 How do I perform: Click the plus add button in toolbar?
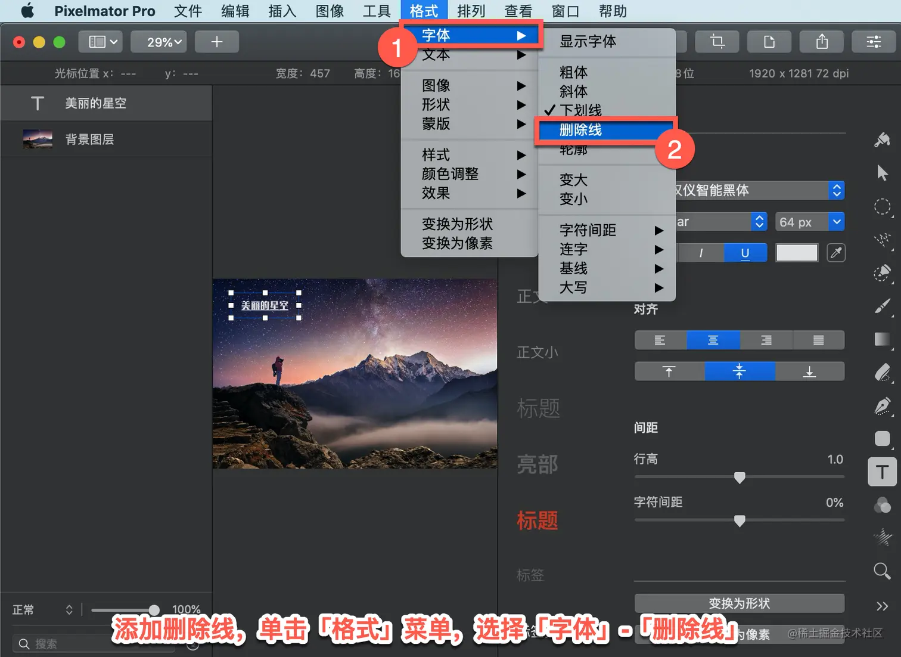(x=217, y=42)
